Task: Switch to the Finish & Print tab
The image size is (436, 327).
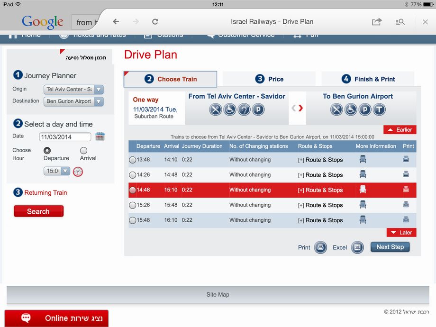Action: pos(368,79)
